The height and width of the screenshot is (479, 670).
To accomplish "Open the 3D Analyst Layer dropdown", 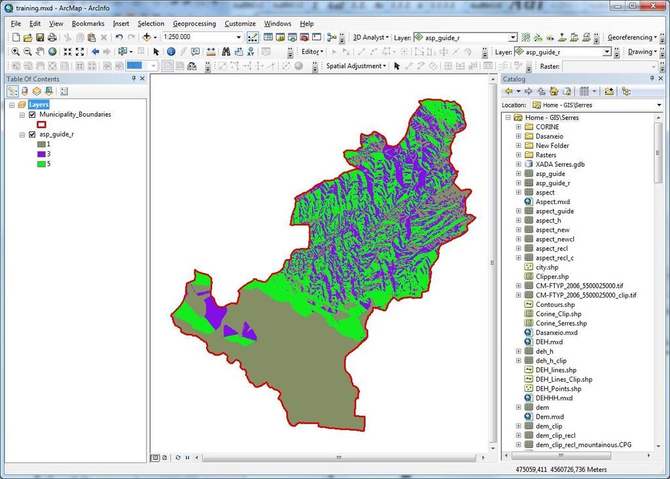I will coord(513,37).
